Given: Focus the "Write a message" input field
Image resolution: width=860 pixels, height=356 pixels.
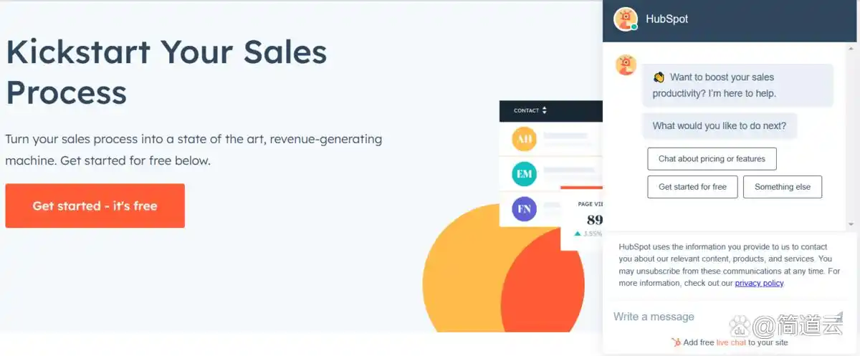Looking at the screenshot, I should point(666,317).
